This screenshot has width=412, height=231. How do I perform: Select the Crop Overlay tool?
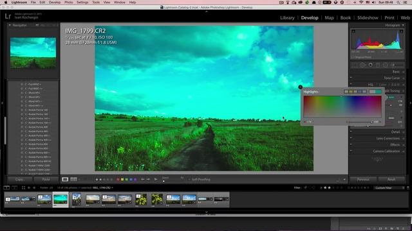click(355, 65)
